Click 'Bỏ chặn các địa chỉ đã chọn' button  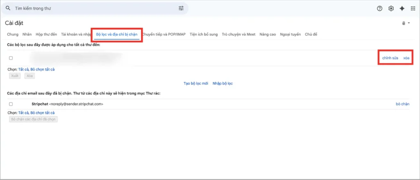click(33, 119)
